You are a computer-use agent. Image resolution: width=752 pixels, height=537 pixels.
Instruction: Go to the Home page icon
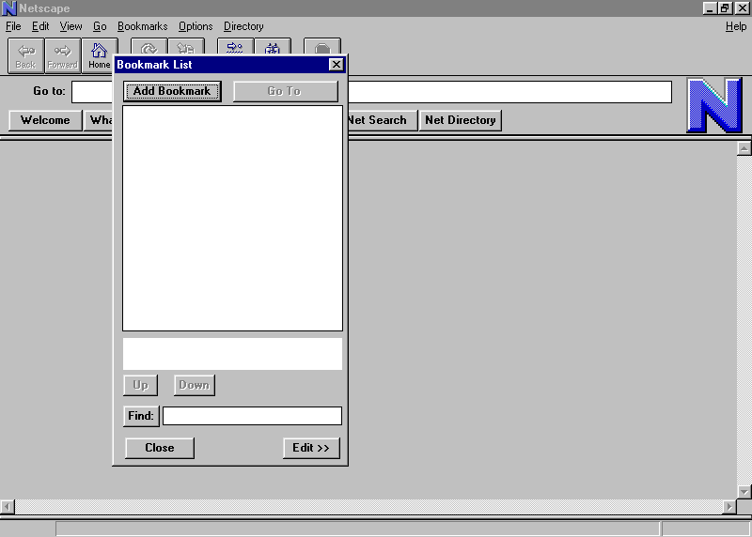tap(100, 56)
